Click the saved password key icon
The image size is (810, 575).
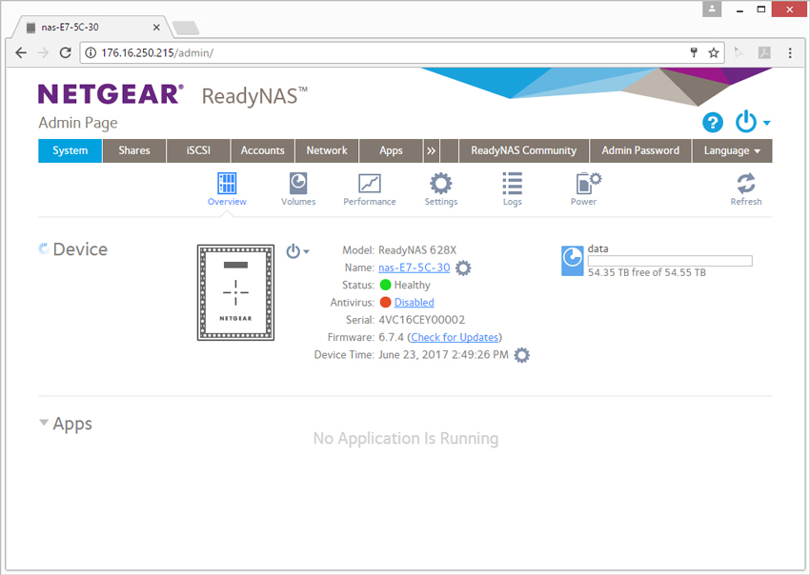694,52
